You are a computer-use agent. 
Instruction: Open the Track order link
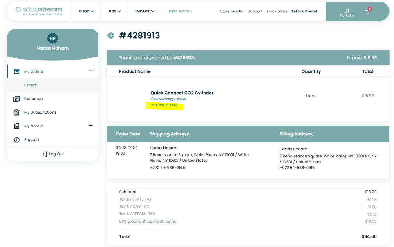pyautogui.click(x=277, y=11)
